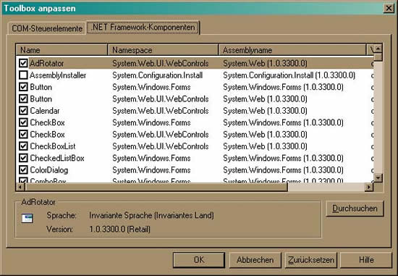Close the Toolbox anpassen dialog
Screen dimensions: 398x276
click(389, 9)
